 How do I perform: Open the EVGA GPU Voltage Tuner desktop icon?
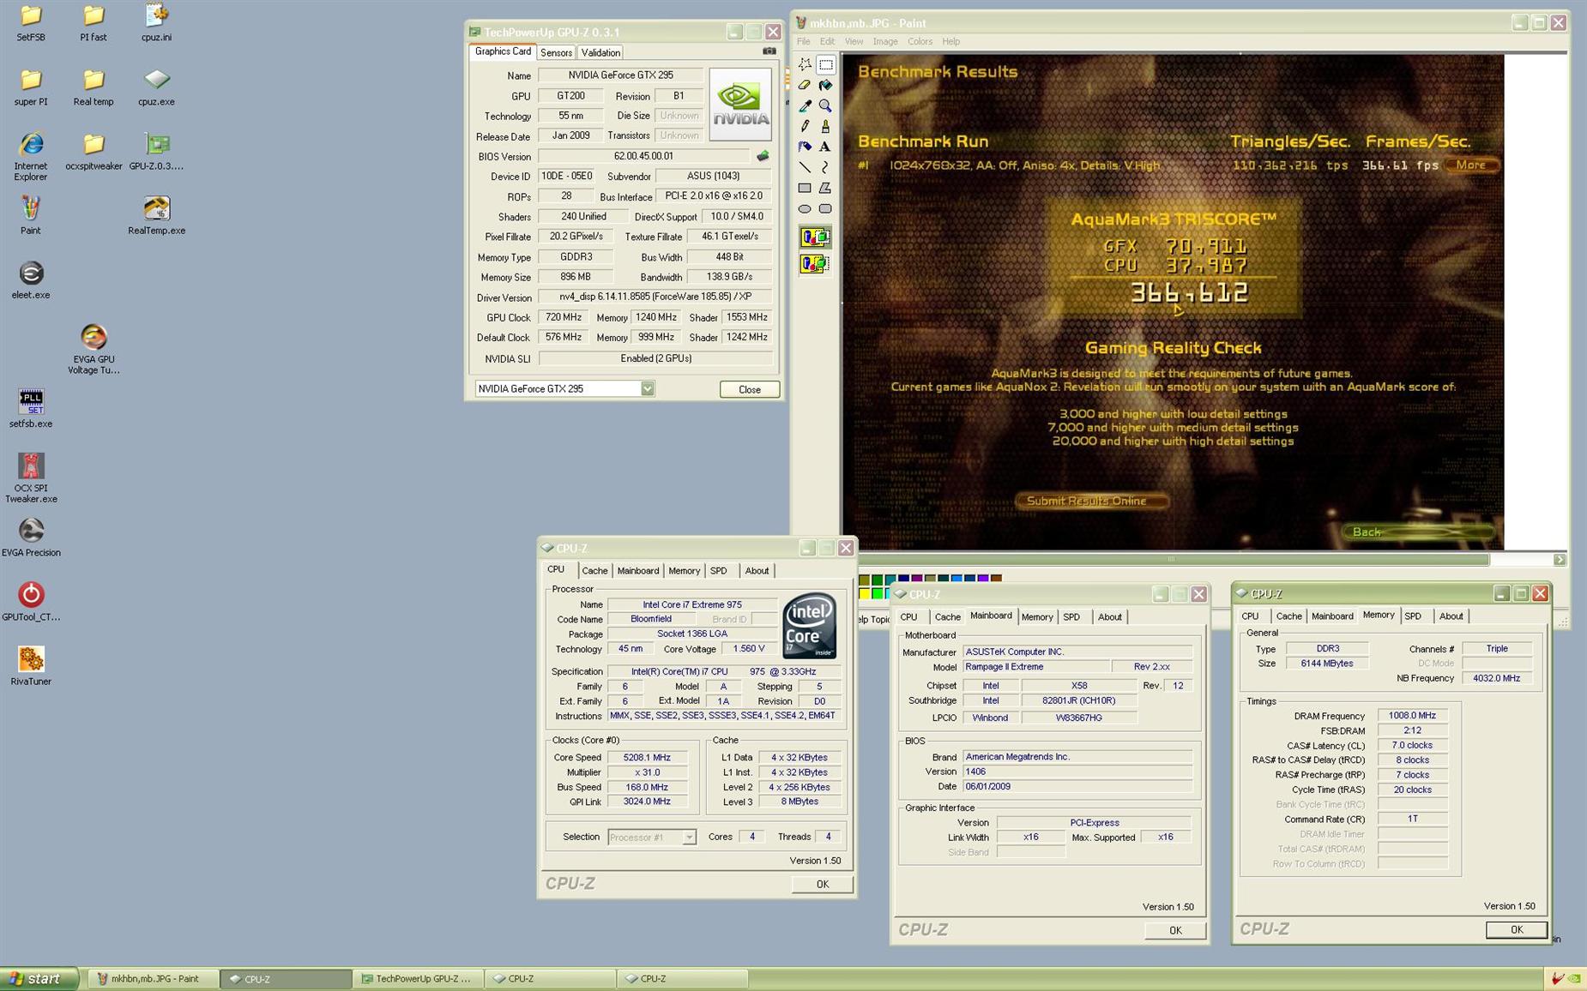pos(94,349)
